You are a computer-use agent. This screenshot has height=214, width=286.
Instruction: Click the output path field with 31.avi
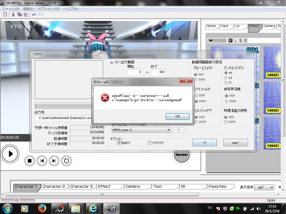(63, 118)
